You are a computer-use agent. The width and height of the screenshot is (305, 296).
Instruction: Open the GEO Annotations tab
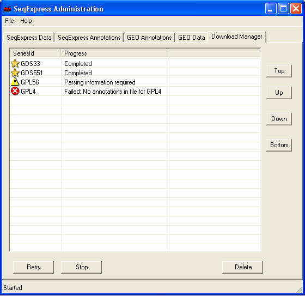(149, 38)
